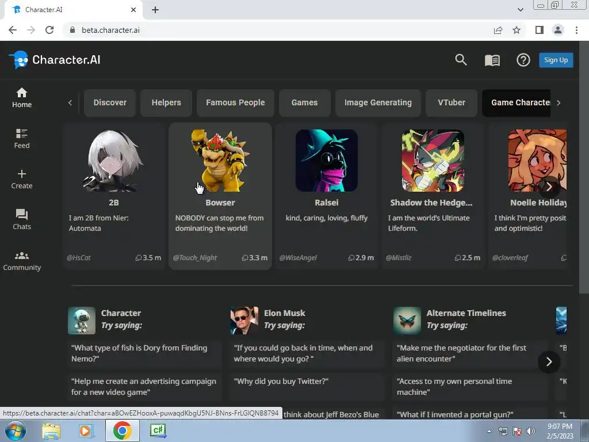Select the Discover category tab
This screenshot has height=442, width=589.
pos(110,102)
